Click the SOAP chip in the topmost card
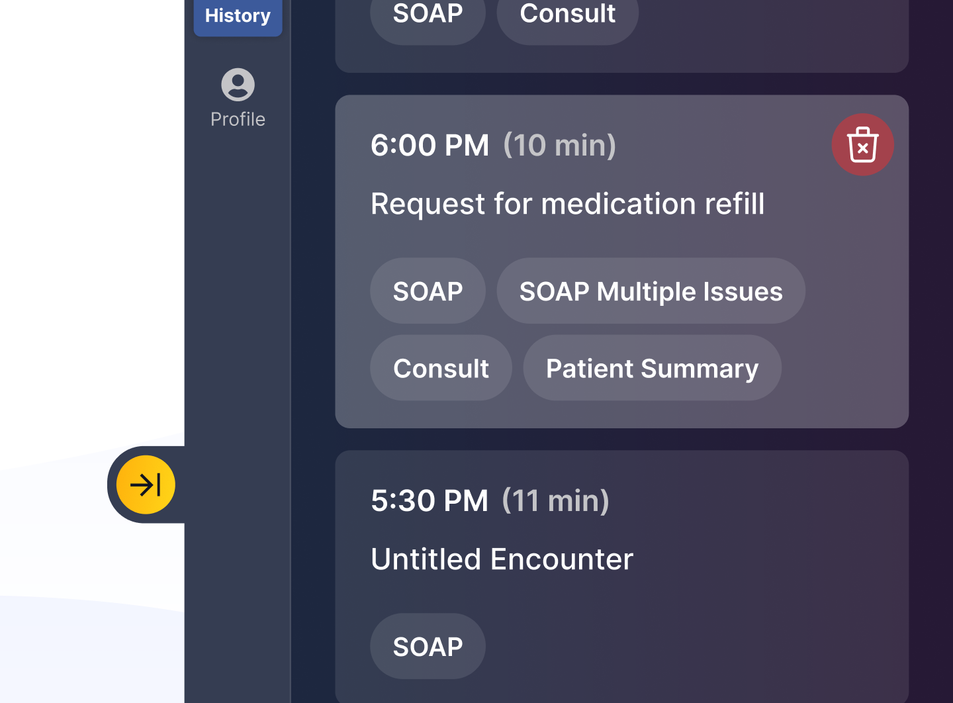Viewport: 953px width, 703px height. (428, 15)
